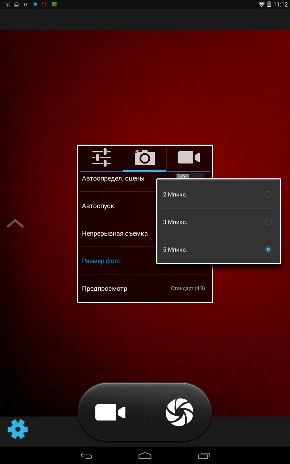Image resolution: width=290 pixels, height=464 pixels.
Task: Expand the side panel up-arrow chevron
Action: tap(15, 224)
